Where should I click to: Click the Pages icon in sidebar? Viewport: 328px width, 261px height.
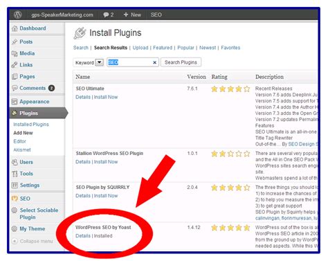pyautogui.click(x=15, y=76)
